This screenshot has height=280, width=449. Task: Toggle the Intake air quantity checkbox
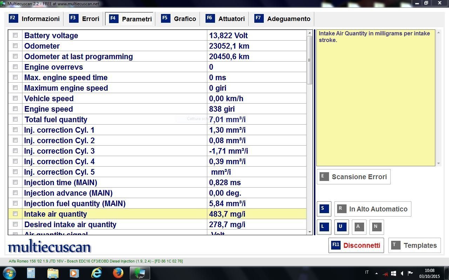click(x=15, y=214)
